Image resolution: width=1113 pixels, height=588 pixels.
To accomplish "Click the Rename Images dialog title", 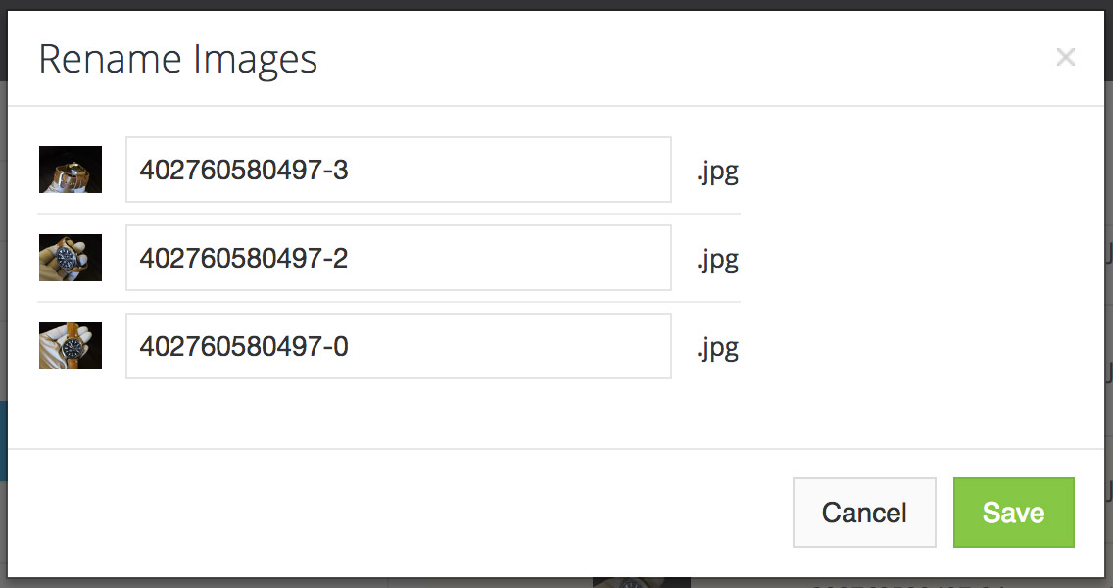I will tap(177, 59).
